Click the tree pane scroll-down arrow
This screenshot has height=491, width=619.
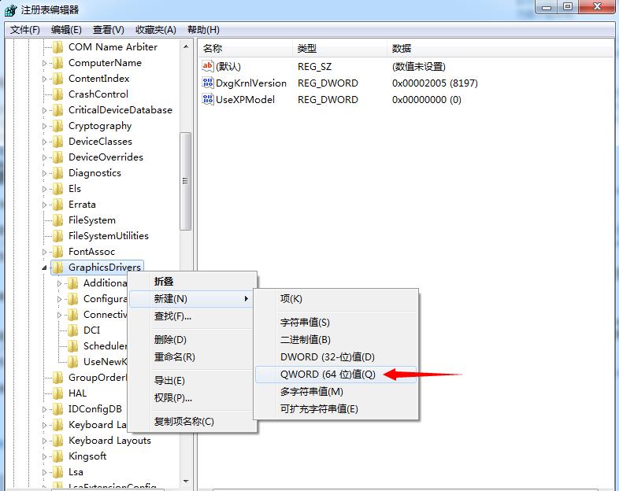pos(186,482)
